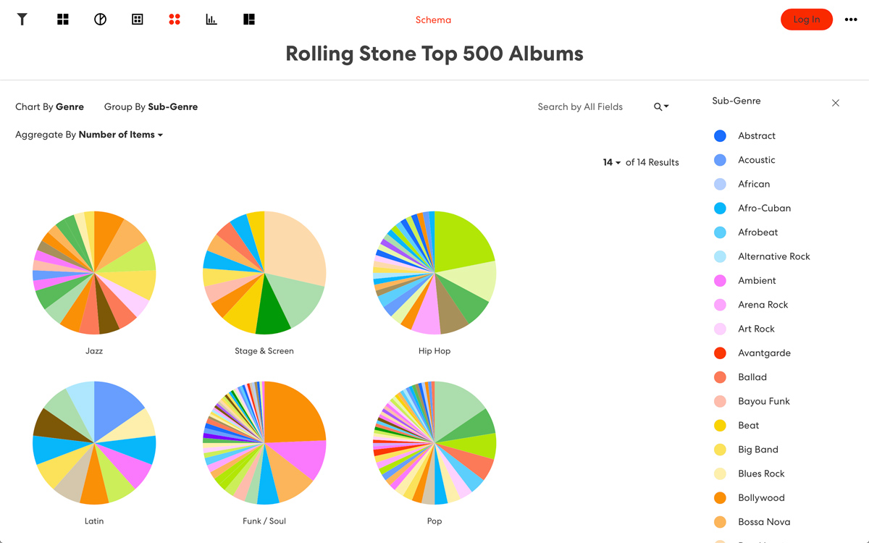The height and width of the screenshot is (543, 869).
Task: Toggle the Abstract legend color swatch
Action: [720, 135]
